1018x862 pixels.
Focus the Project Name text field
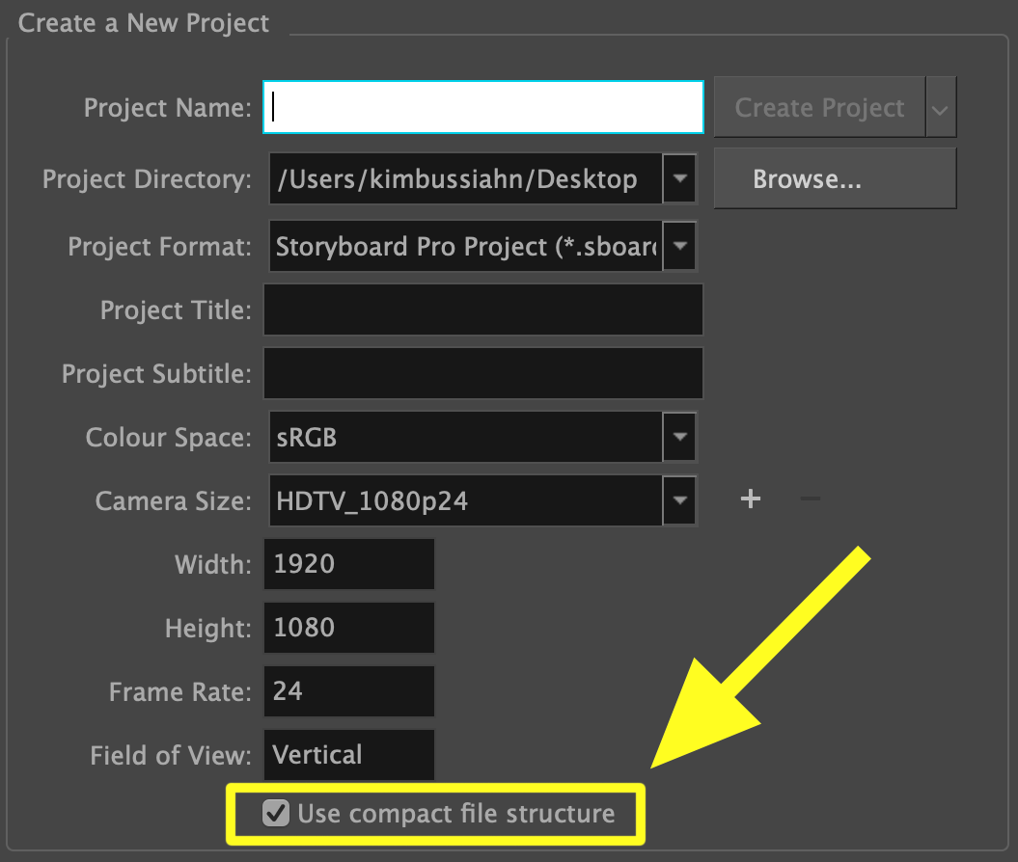click(482, 107)
